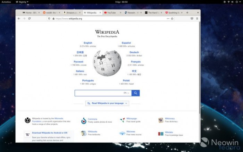Reload the page using the refresh icon
This screenshot has height=152, width=243.
[30, 18]
